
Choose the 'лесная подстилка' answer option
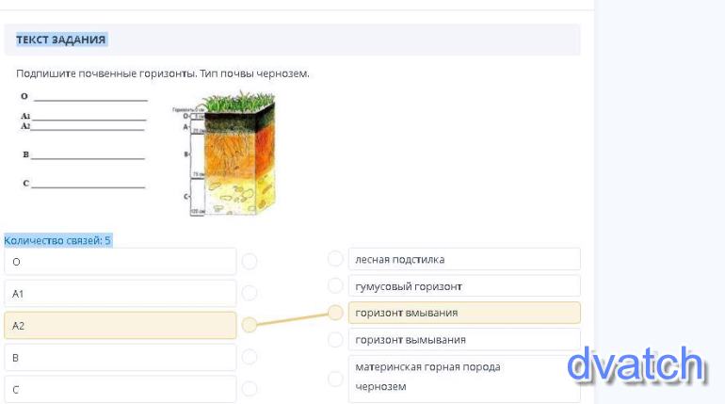pyautogui.click(x=464, y=259)
